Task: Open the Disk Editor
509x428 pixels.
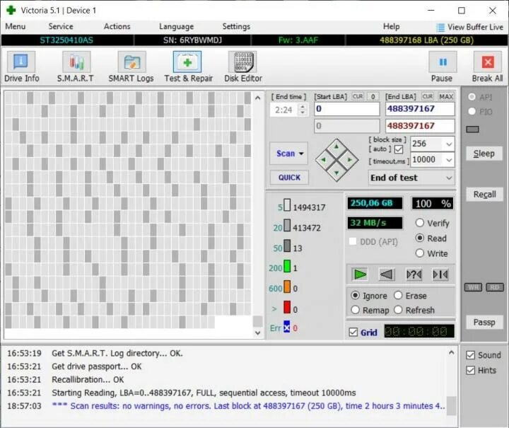Action: [x=243, y=67]
